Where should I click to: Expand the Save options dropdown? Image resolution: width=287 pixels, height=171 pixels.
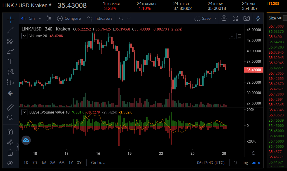(215, 18)
